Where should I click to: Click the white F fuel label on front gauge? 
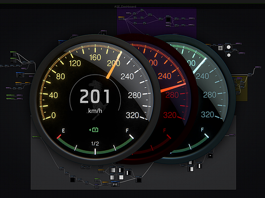coord(127,130)
